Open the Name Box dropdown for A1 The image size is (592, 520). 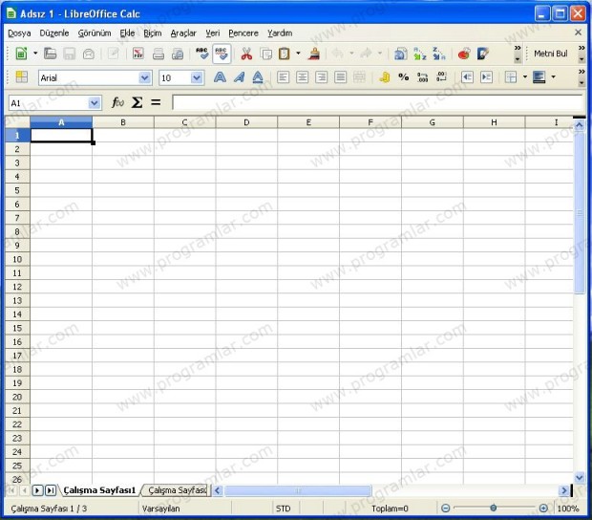[x=94, y=103]
